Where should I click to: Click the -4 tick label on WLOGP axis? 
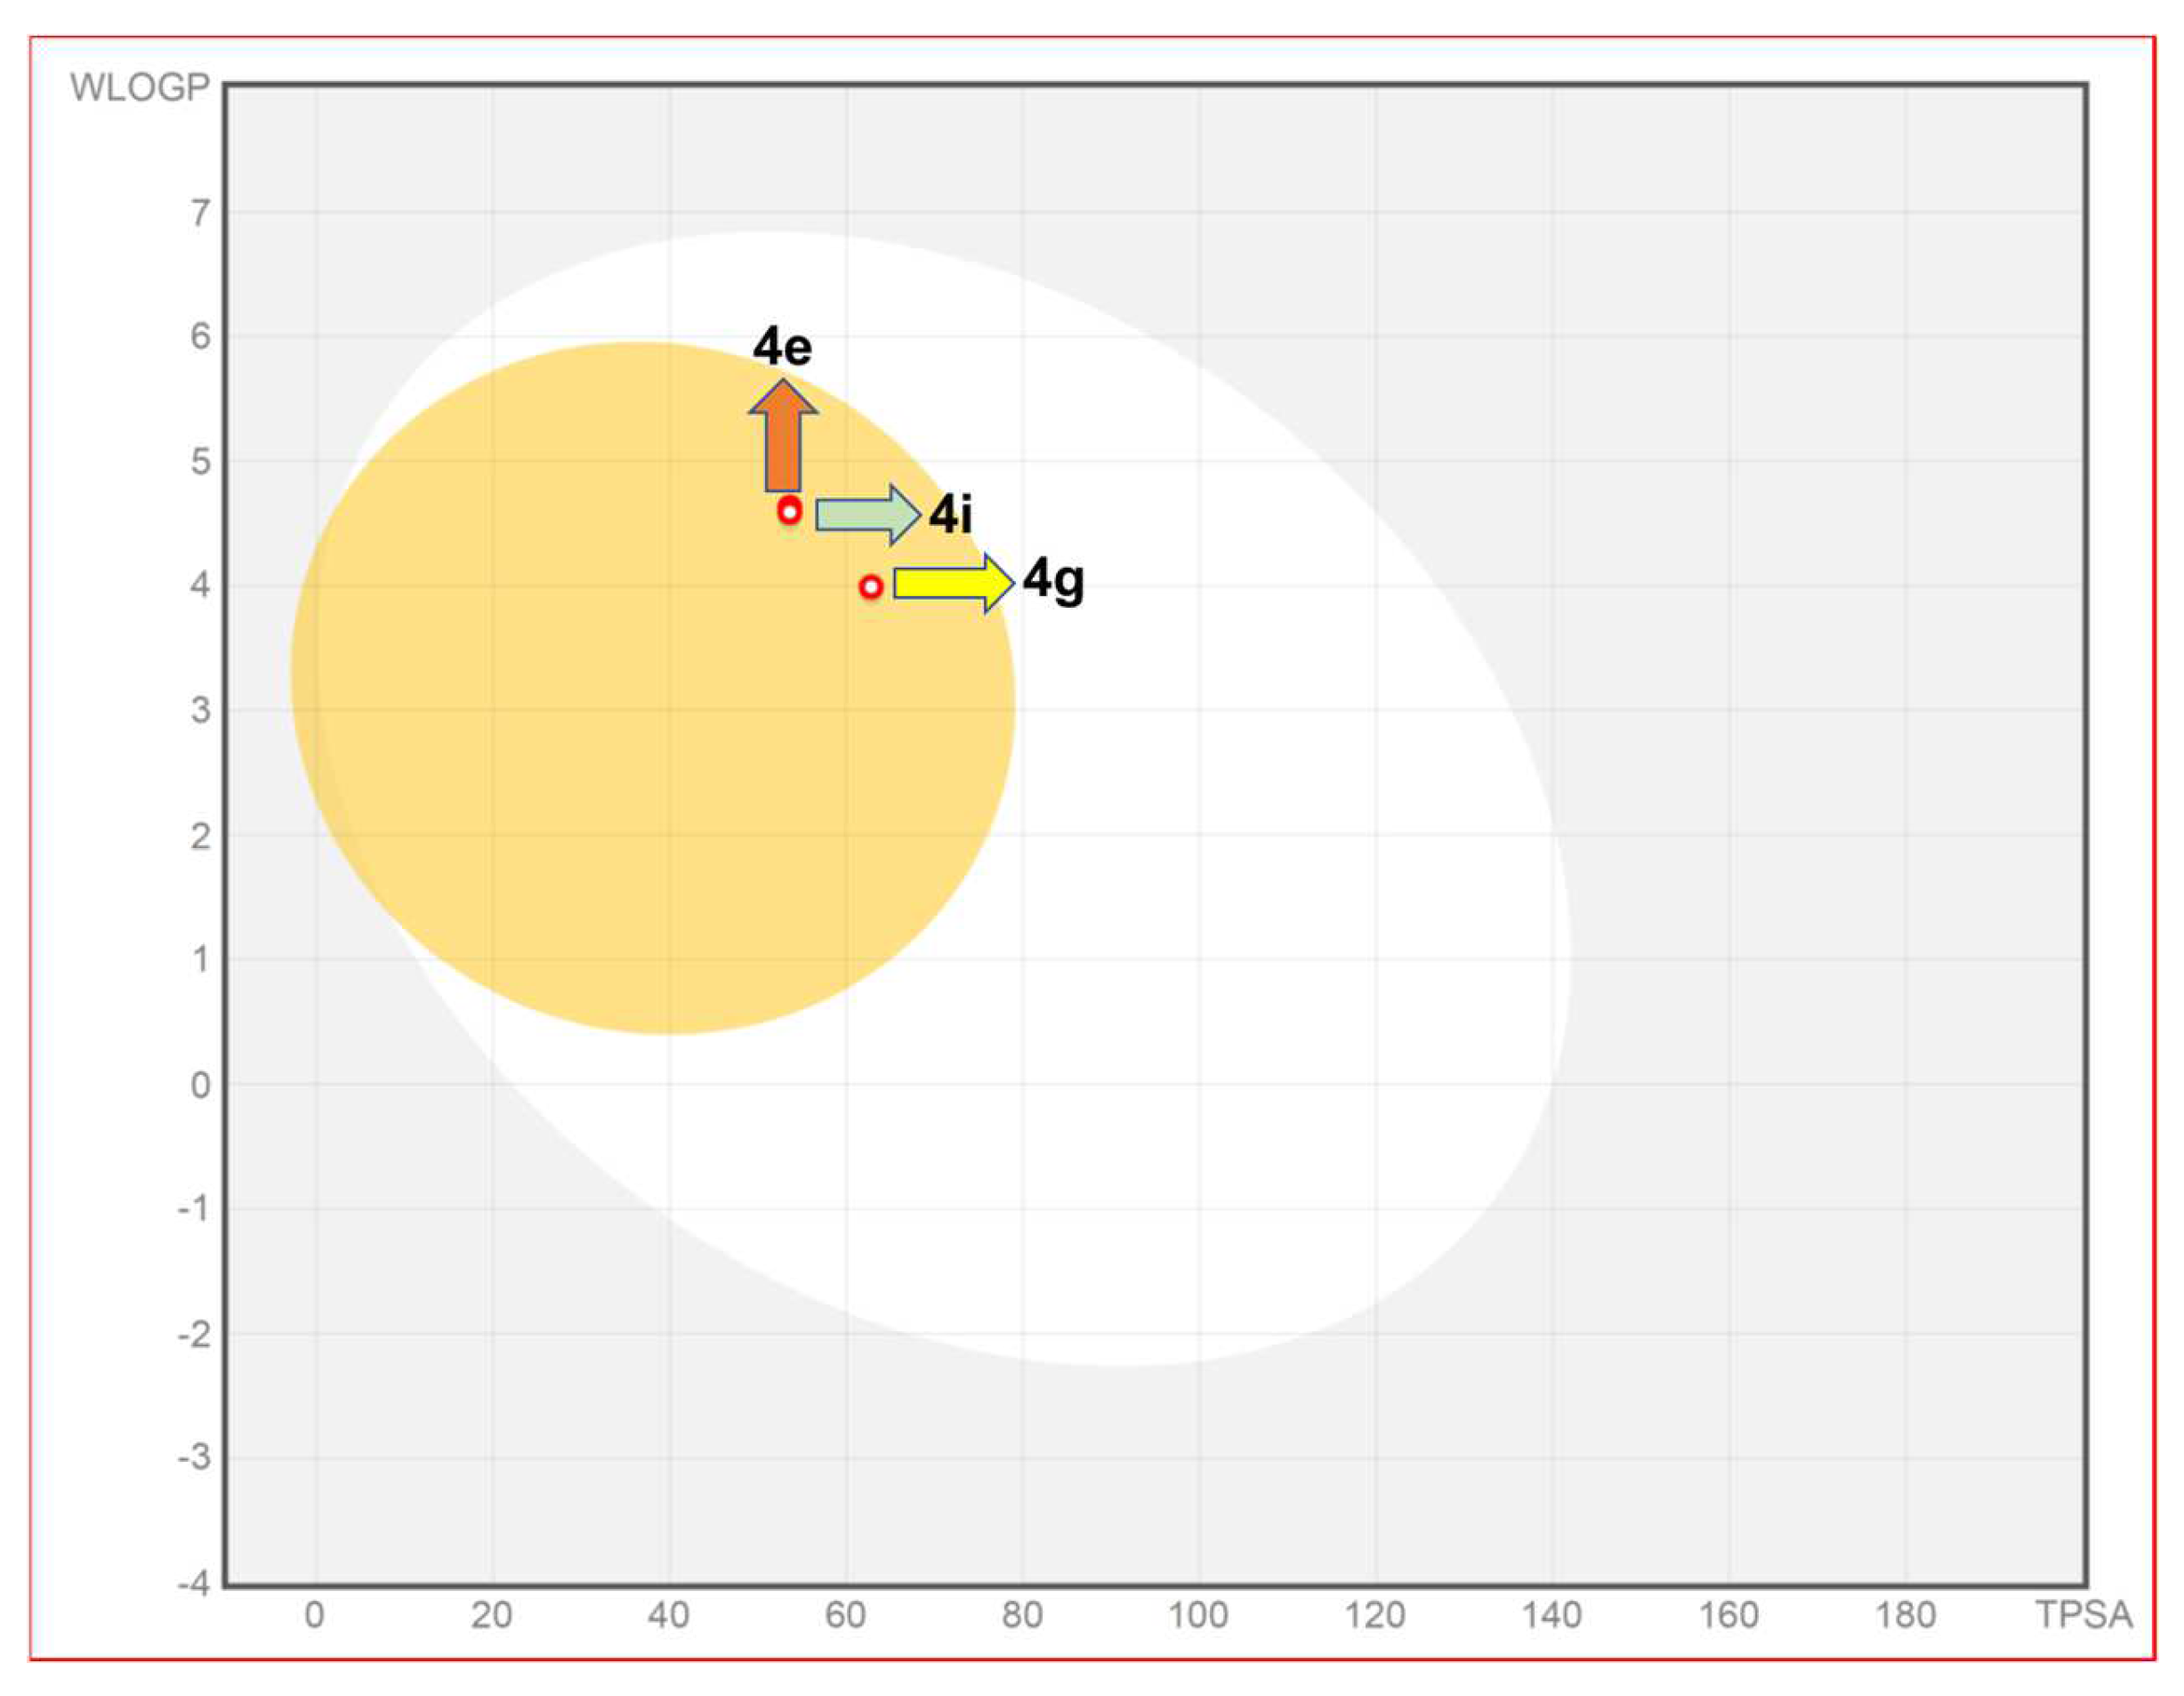click(x=194, y=1584)
